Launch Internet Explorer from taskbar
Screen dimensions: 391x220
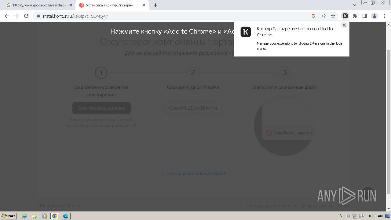(24, 216)
